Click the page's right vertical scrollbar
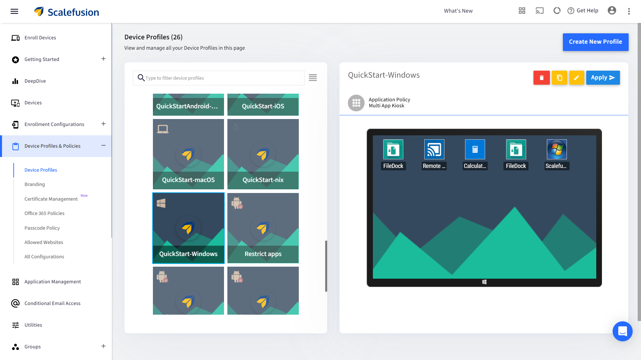641x360 pixels. (x=639, y=172)
